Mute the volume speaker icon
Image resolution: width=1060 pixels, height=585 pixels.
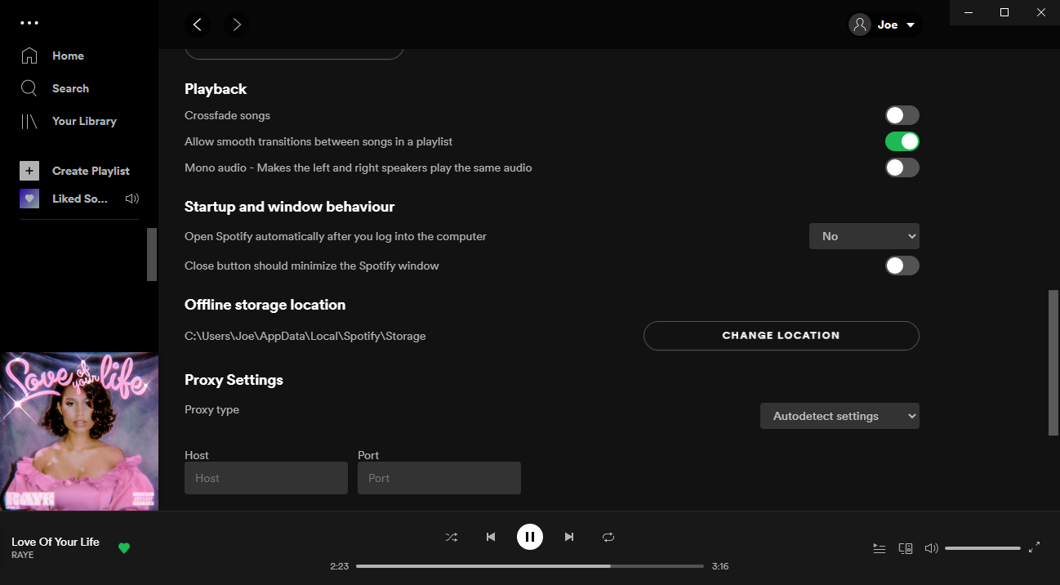(x=931, y=547)
